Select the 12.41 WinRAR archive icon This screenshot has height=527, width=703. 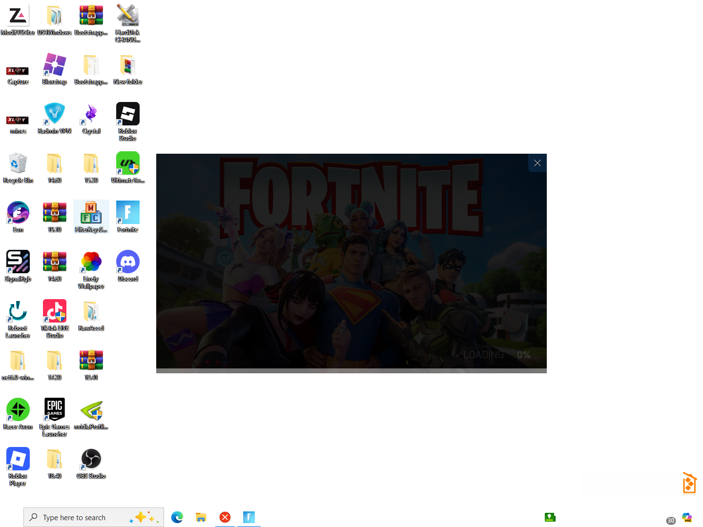click(x=91, y=365)
